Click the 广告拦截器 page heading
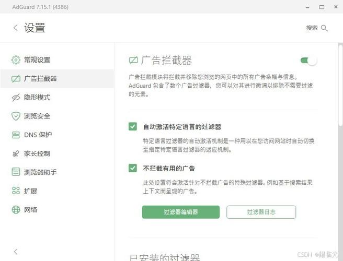 pos(166,60)
